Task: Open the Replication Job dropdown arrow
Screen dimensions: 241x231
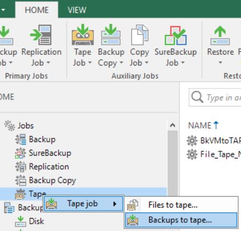Action: (x=48, y=63)
